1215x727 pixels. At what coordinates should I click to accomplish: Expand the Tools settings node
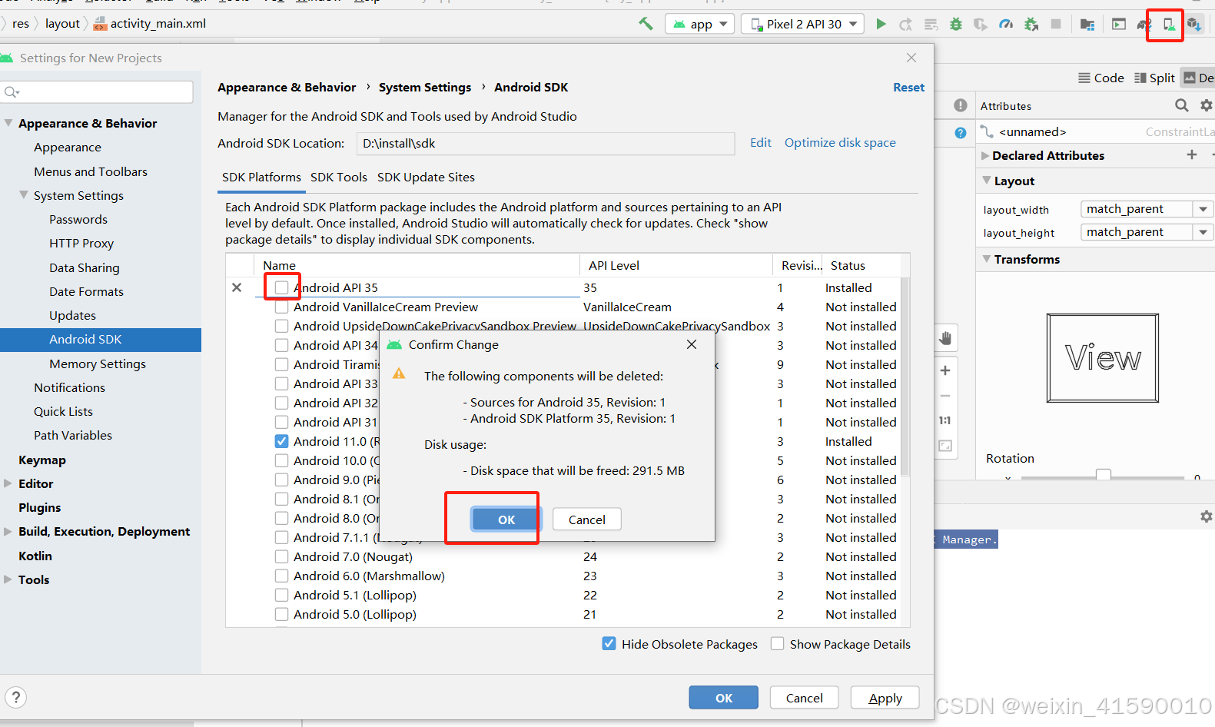point(8,579)
